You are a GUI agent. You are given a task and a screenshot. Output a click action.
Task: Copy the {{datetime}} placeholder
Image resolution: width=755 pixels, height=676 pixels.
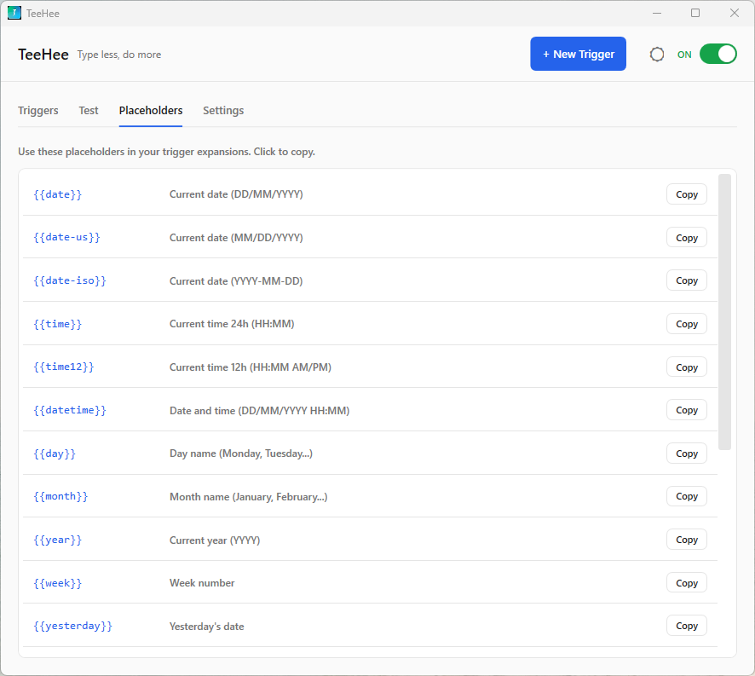(x=686, y=409)
